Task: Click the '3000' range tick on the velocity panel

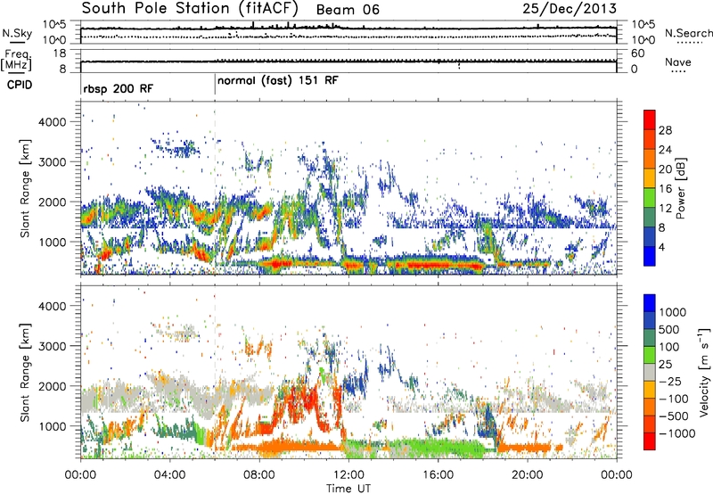Action: click(x=54, y=346)
